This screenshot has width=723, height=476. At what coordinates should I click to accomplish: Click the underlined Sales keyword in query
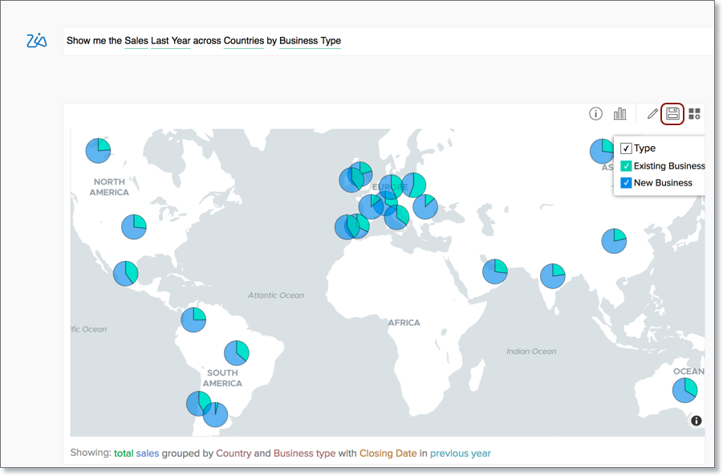[x=136, y=41]
